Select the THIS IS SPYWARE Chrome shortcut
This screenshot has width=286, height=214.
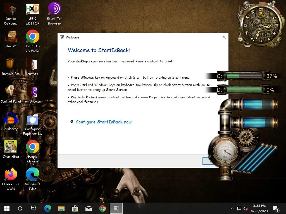(x=32, y=41)
